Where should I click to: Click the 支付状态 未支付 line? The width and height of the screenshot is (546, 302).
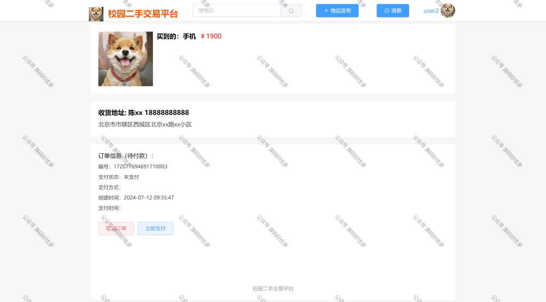coord(118,177)
